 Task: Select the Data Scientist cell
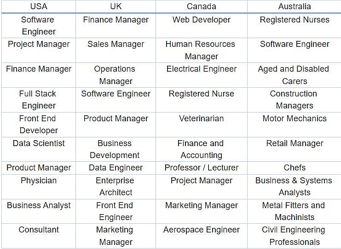(38, 143)
